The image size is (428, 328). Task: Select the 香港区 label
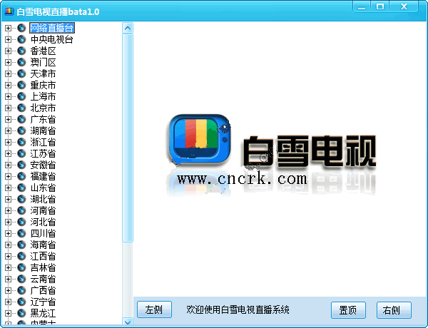point(43,51)
